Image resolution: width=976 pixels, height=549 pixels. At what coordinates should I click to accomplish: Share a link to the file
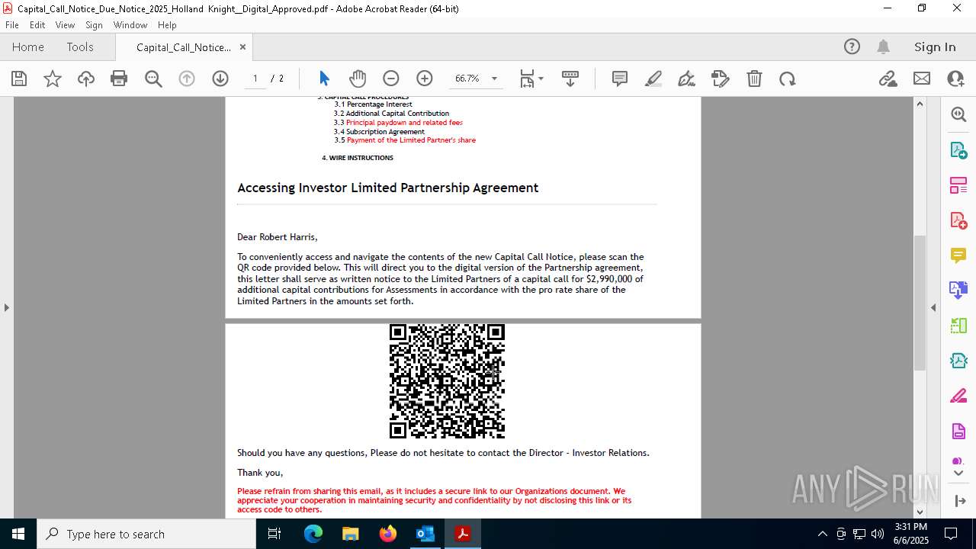pos(888,79)
